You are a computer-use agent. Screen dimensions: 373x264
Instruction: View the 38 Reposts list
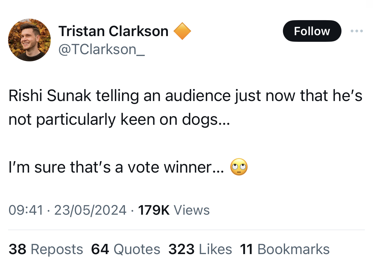[46, 249]
